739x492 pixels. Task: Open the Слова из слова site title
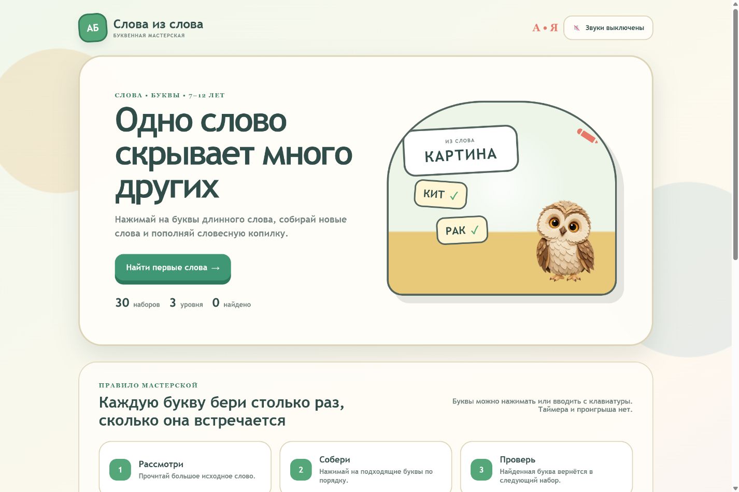[x=158, y=24]
